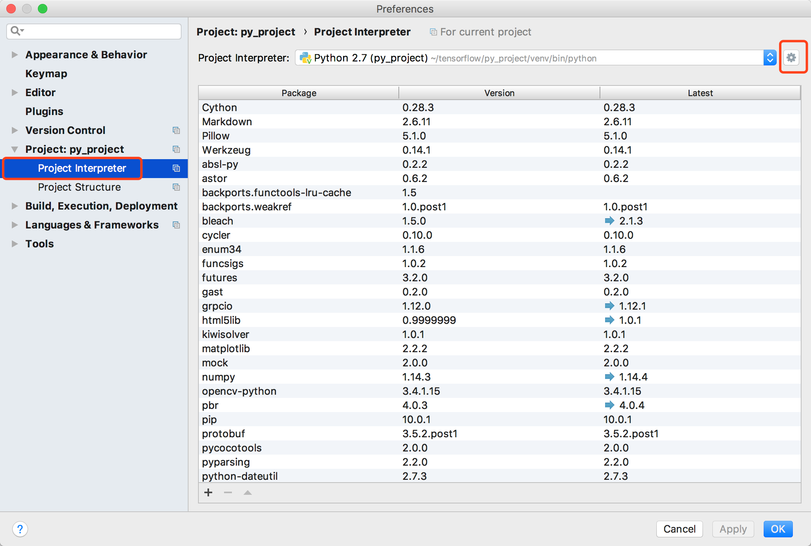
Task: Select the opencv-python package row
Action: [499, 391]
